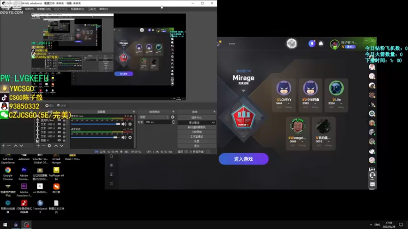Toggle visibility eye for 图像 6 source
Image resolution: width=408 pixels, height=229 pixels.
[x=59, y=140]
